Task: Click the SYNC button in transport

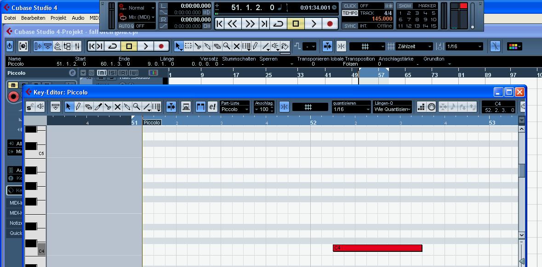Action: click(350, 26)
